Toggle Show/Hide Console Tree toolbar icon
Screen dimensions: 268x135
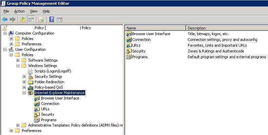click(31, 20)
